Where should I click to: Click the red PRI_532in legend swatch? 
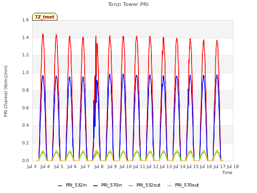(x=60, y=186)
